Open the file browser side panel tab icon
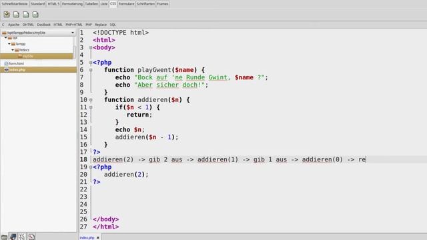 point(4,237)
